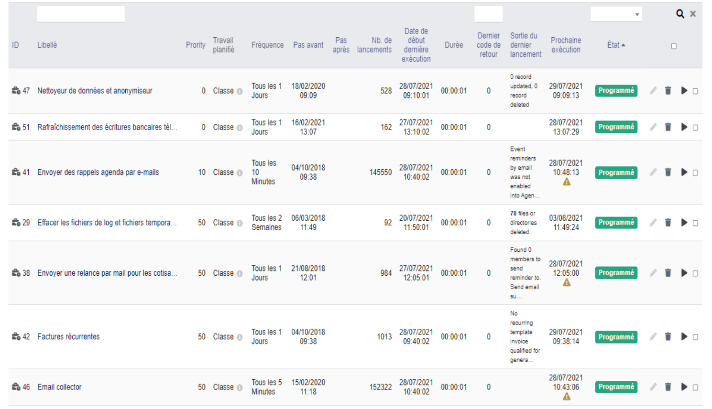
Task: Click the Libellé filter input field
Action: pos(81,14)
